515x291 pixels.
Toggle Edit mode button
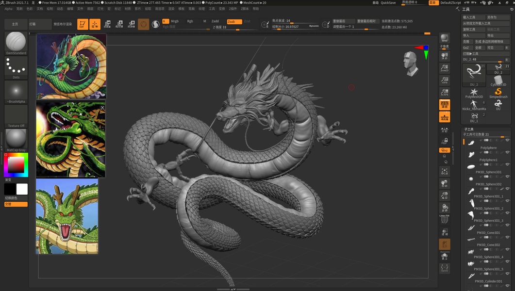click(x=83, y=24)
